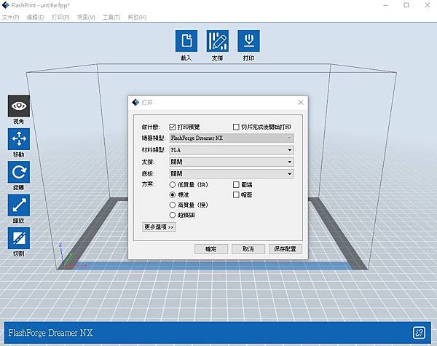Image resolution: width=437 pixels, height=346 pixels.
Task: Click the bottom-right connection status icon
Action: pos(419,332)
